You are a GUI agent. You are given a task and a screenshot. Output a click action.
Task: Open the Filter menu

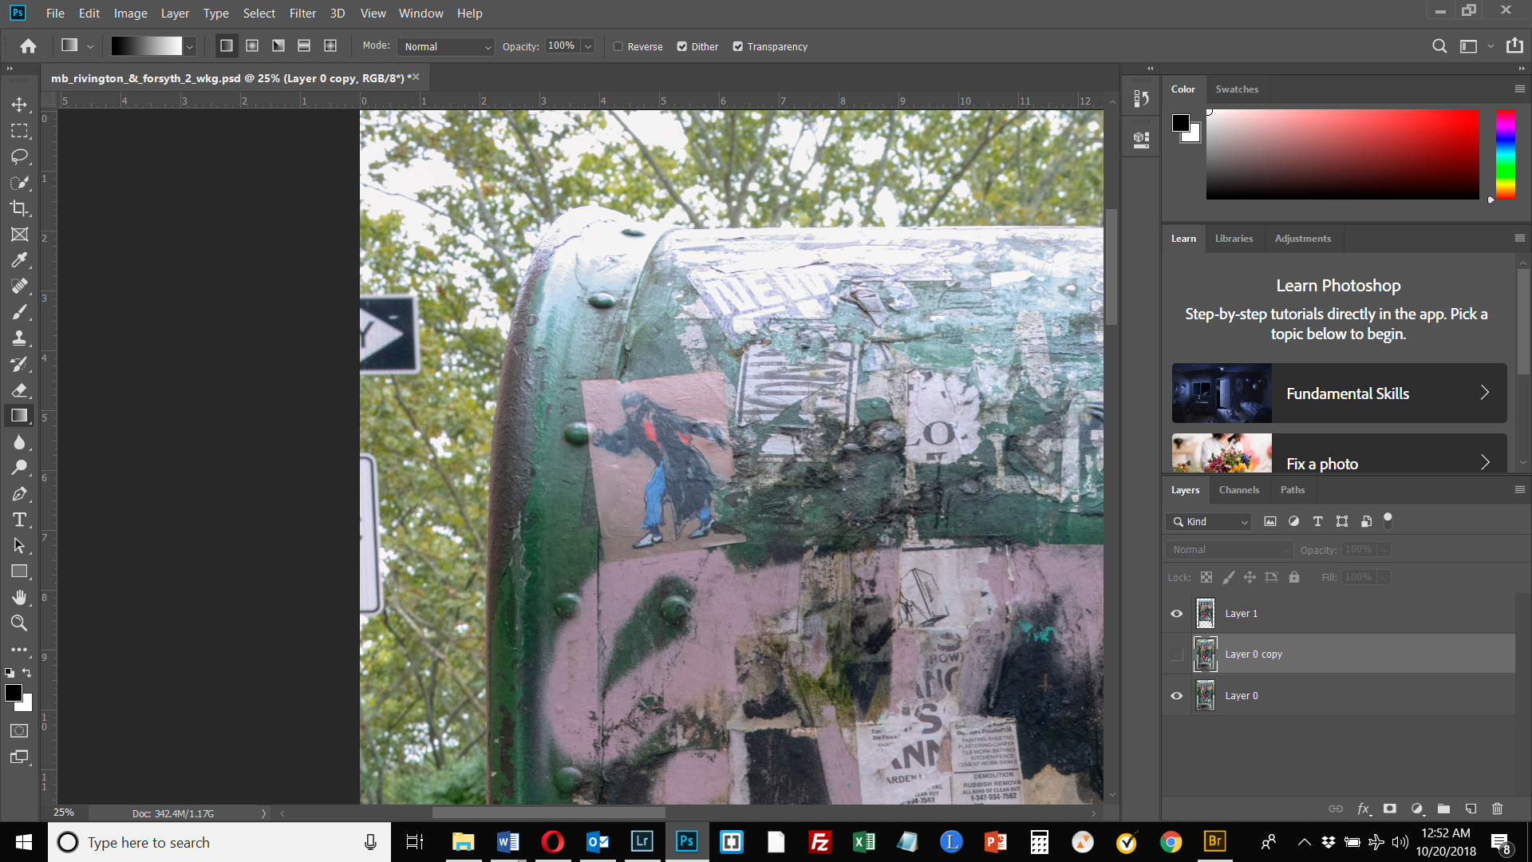302,14
